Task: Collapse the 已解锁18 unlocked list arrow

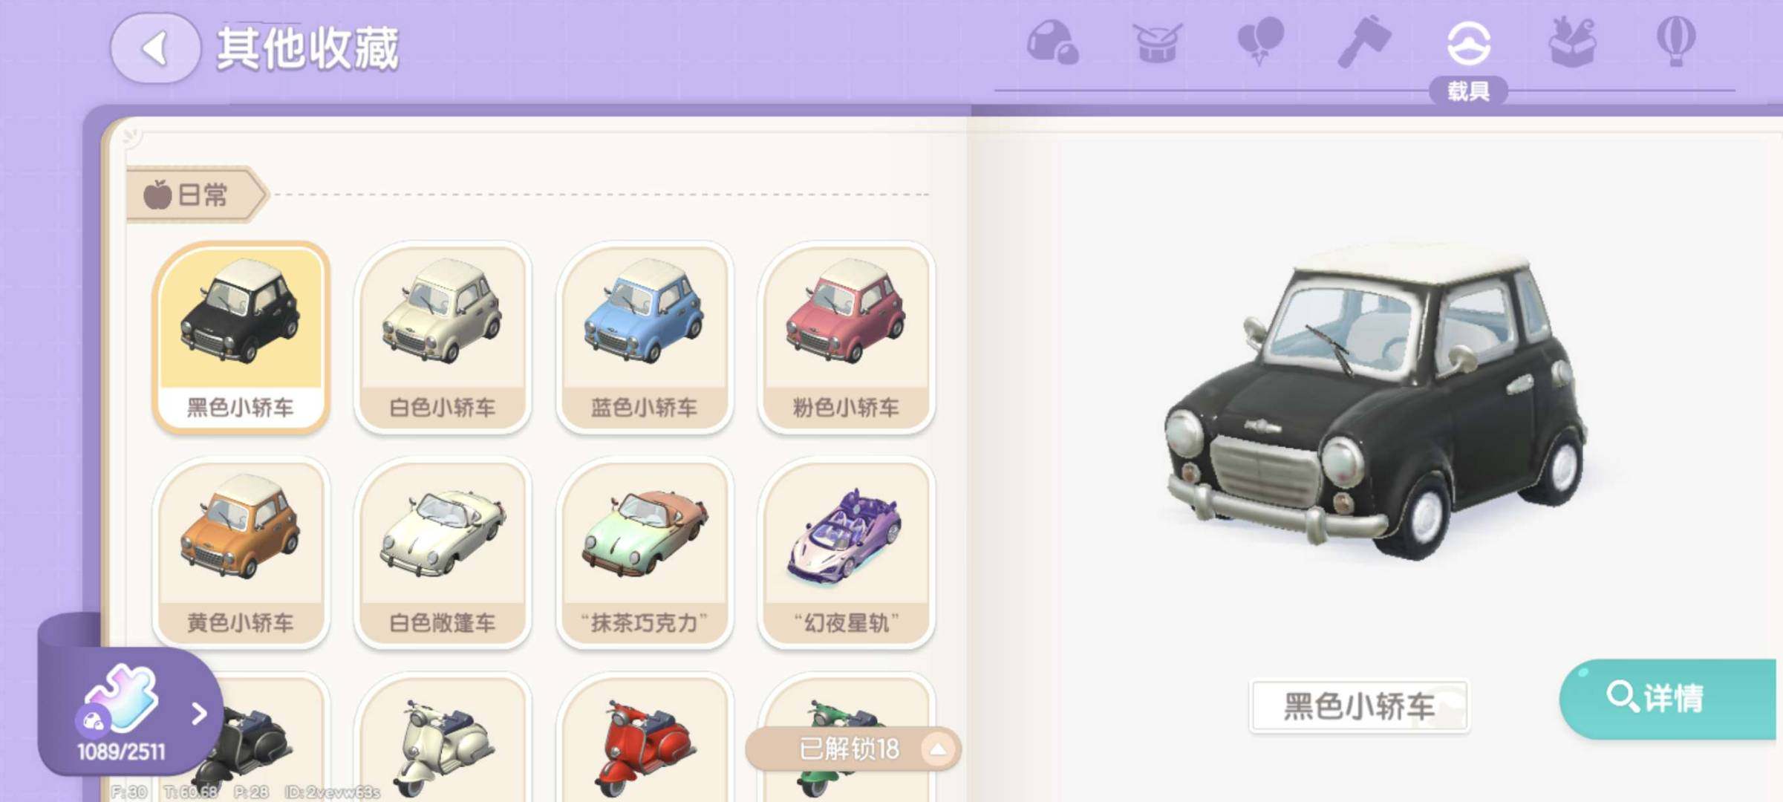Action: click(938, 749)
